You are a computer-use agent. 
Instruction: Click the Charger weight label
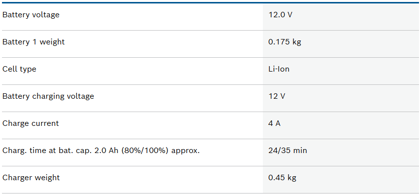(x=31, y=178)
